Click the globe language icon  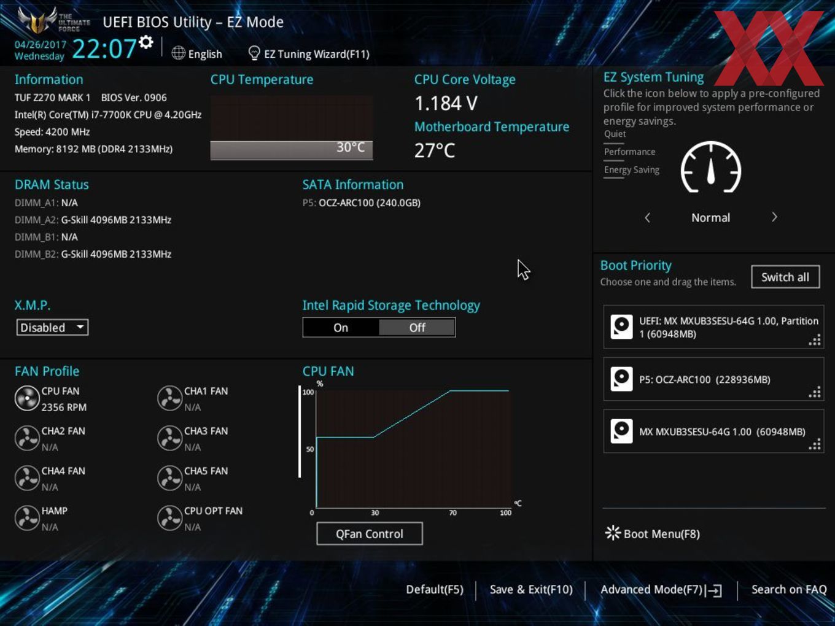pos(178,53)
